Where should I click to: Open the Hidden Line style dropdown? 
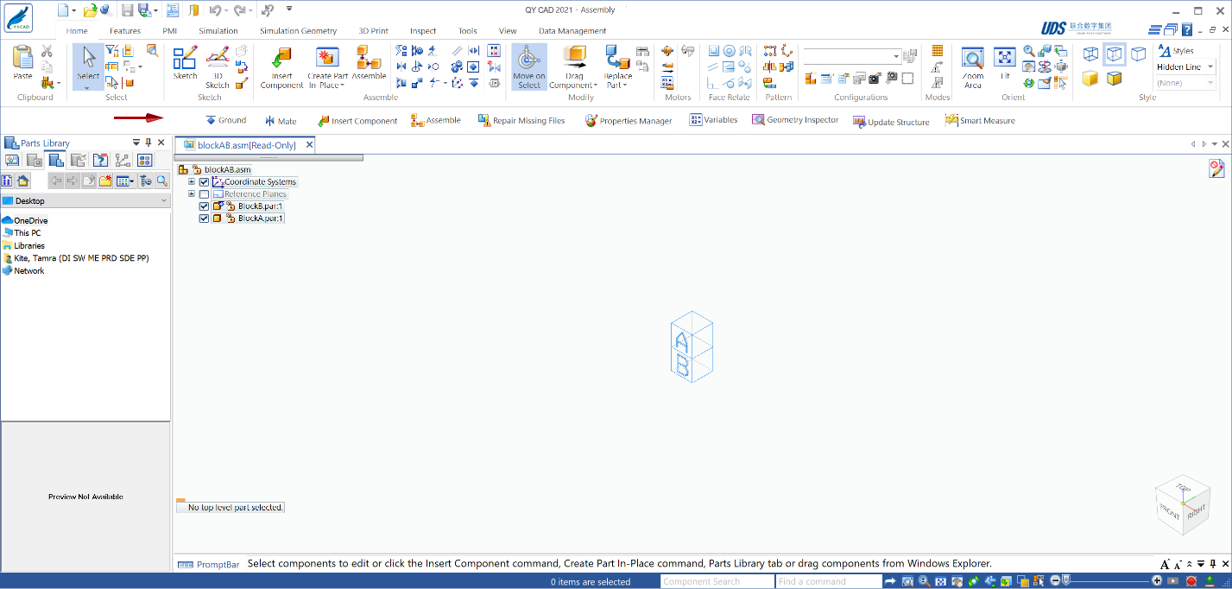point(1210,67)
